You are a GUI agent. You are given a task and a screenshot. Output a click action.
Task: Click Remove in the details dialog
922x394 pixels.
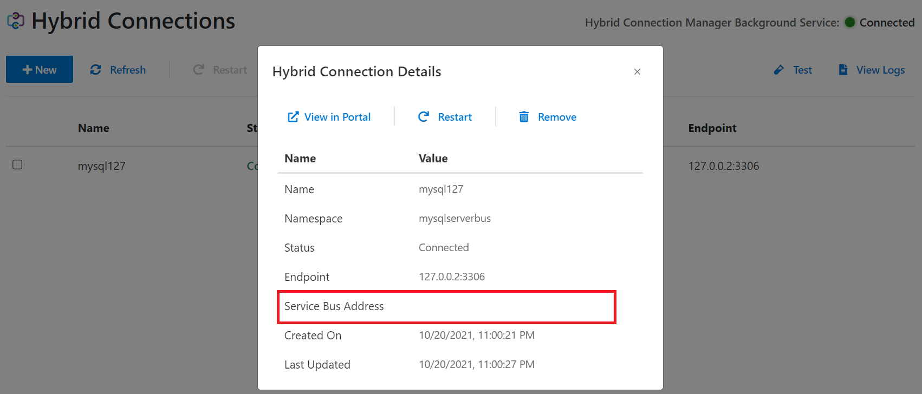[x=557, y=117]
